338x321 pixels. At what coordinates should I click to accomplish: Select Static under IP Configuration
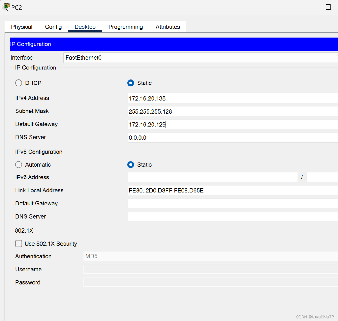(x=131, y=83)
